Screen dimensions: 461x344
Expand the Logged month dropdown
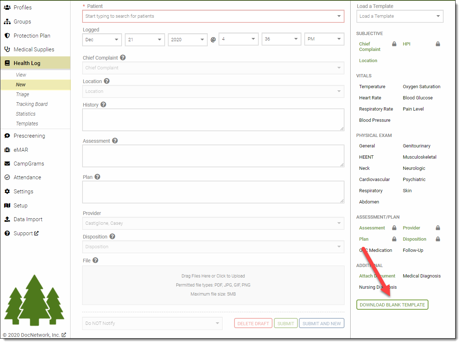coord(102,39)
